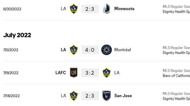Click LA Galaxy crest in Minnesota match
This screenshot has width=190, height=106.
click(74, 9)
